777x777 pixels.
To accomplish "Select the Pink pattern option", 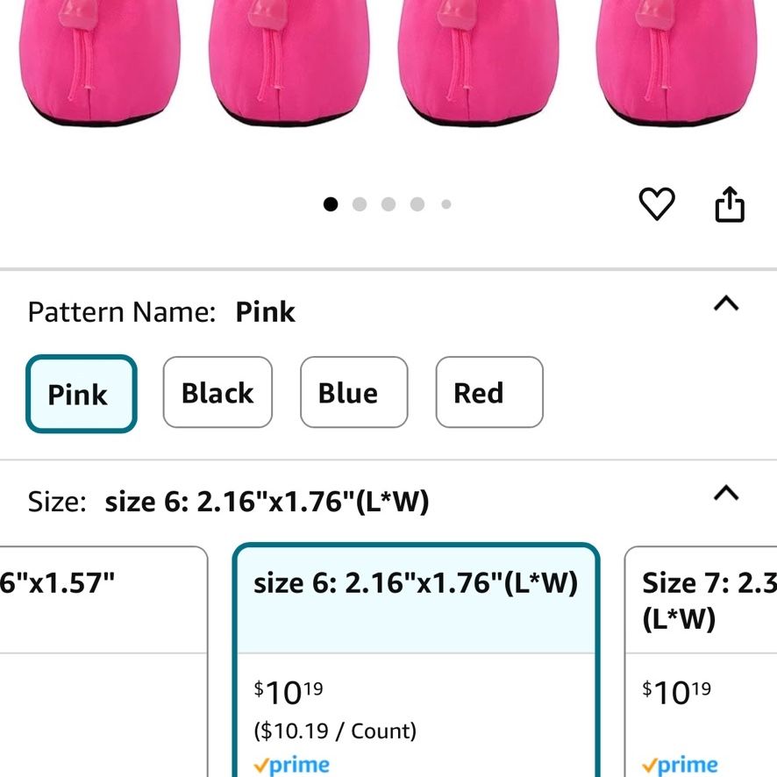I will tap(82, 394).
